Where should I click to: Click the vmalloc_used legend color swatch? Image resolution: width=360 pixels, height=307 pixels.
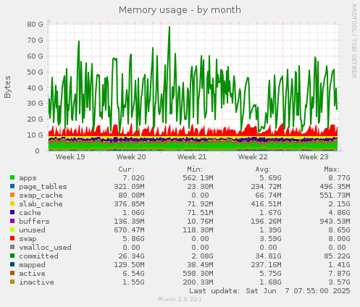coord(12,247)
